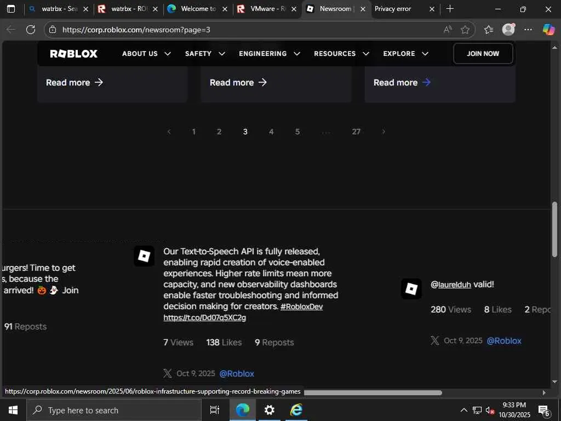The image size is (561, 421).
Task: Open Settings gear on the taskbar
Action: coord(269,410)
